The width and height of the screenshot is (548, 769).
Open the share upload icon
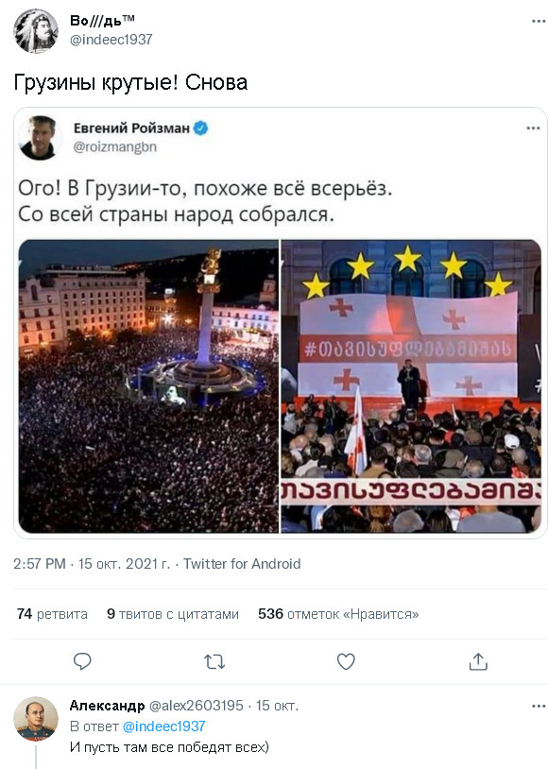coord(478,661)
